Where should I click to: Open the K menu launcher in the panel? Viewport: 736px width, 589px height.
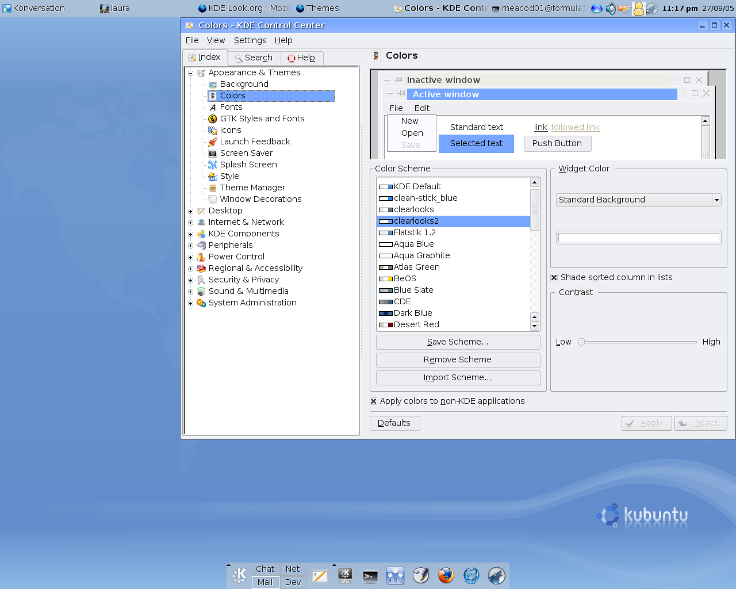[239, 575]
